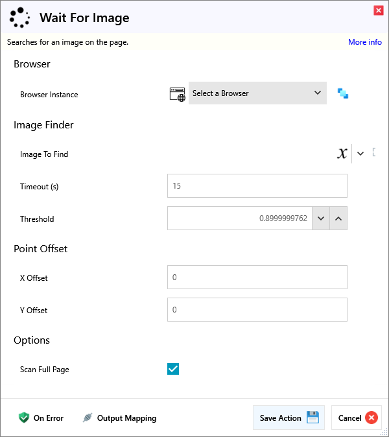Decrease Threshold with the down arrow
Viewport: 389px width, 437px height.
pos(321,218)
